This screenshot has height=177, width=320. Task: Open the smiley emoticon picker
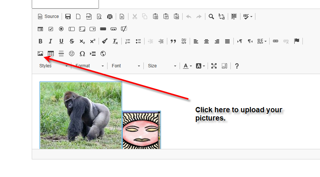72,54
